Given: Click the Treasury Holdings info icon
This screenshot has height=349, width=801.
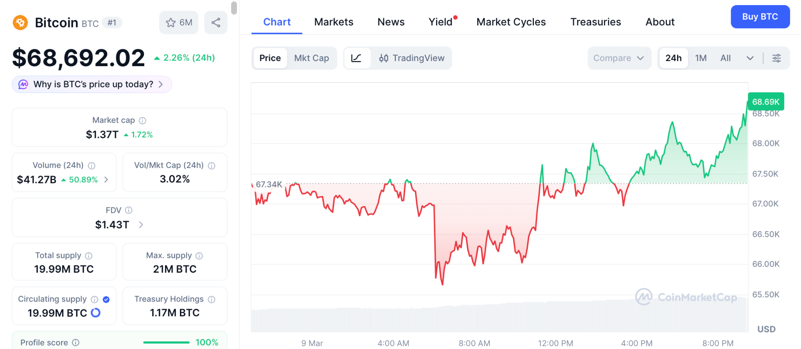Looking at the screenshot, I should pos(212,299).
